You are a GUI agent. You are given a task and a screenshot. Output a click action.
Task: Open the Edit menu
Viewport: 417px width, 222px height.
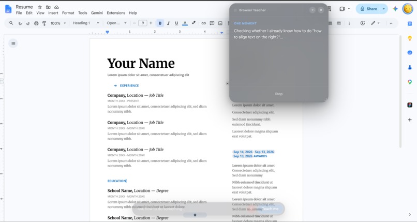[x=29, y=13]
